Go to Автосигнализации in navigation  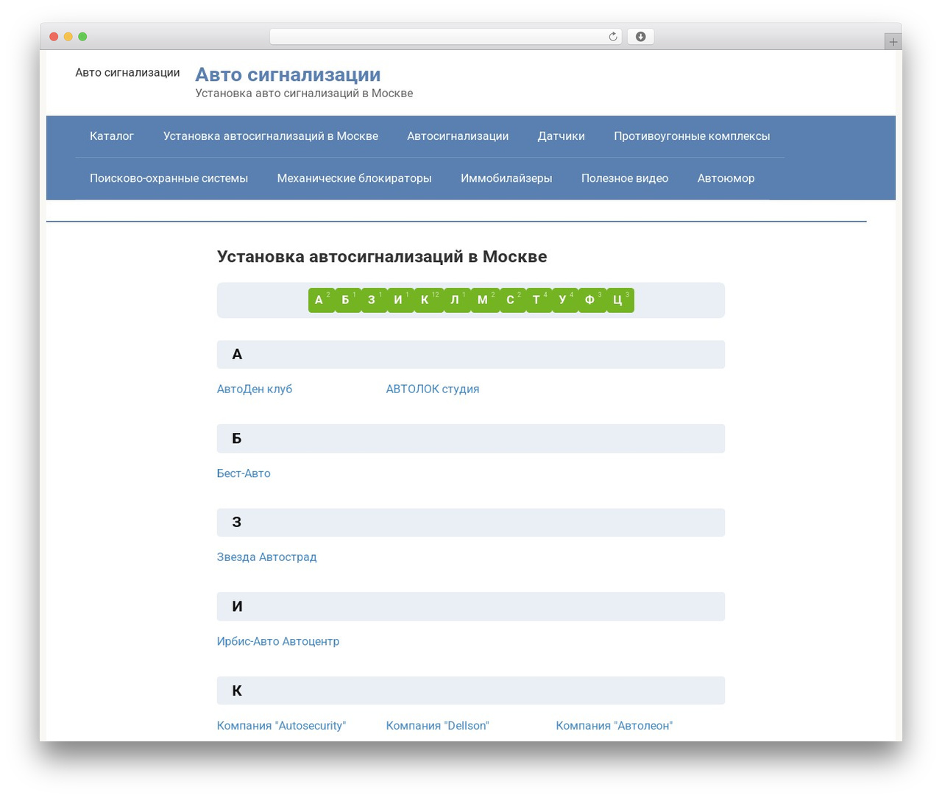[458, 136]
